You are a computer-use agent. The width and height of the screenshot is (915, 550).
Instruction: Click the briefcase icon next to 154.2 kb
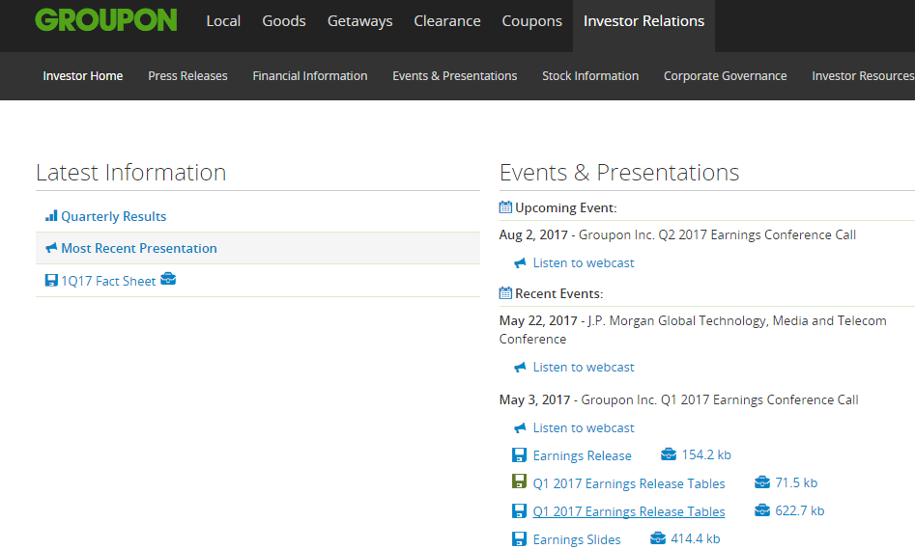pos(669,454)
